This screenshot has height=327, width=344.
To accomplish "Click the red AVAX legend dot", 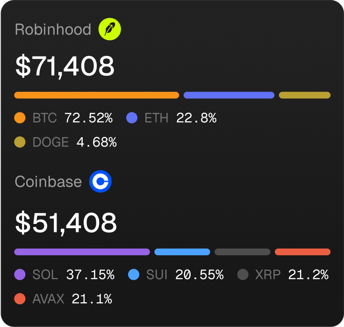I will coord(20,299).
